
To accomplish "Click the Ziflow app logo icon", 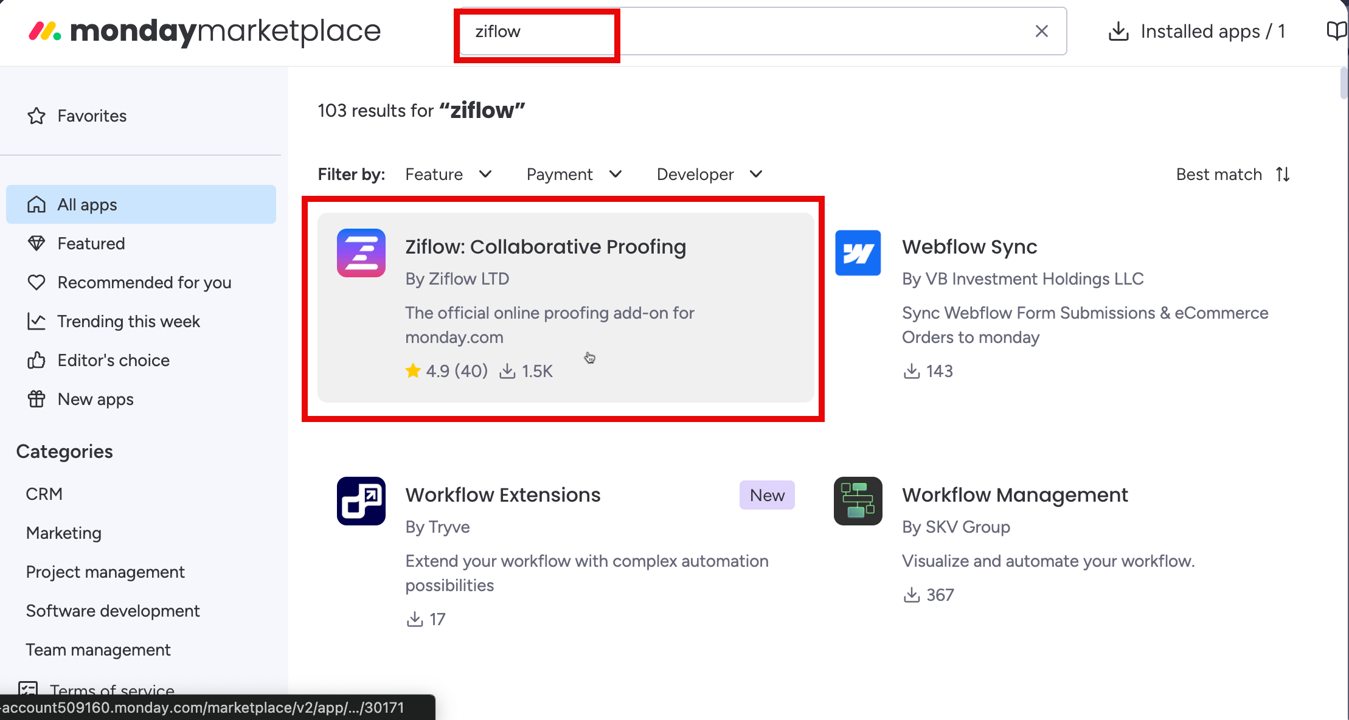I will pyautogui.click(x=361, y=253).
